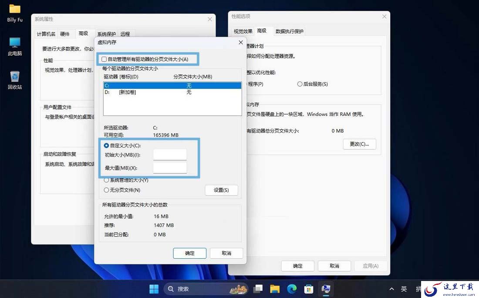The height and width of the screenshot is (298, 479).
Task: Confirm virtual memory dialog with 确定
Action: pyautogui.click(x=190, y=254)
